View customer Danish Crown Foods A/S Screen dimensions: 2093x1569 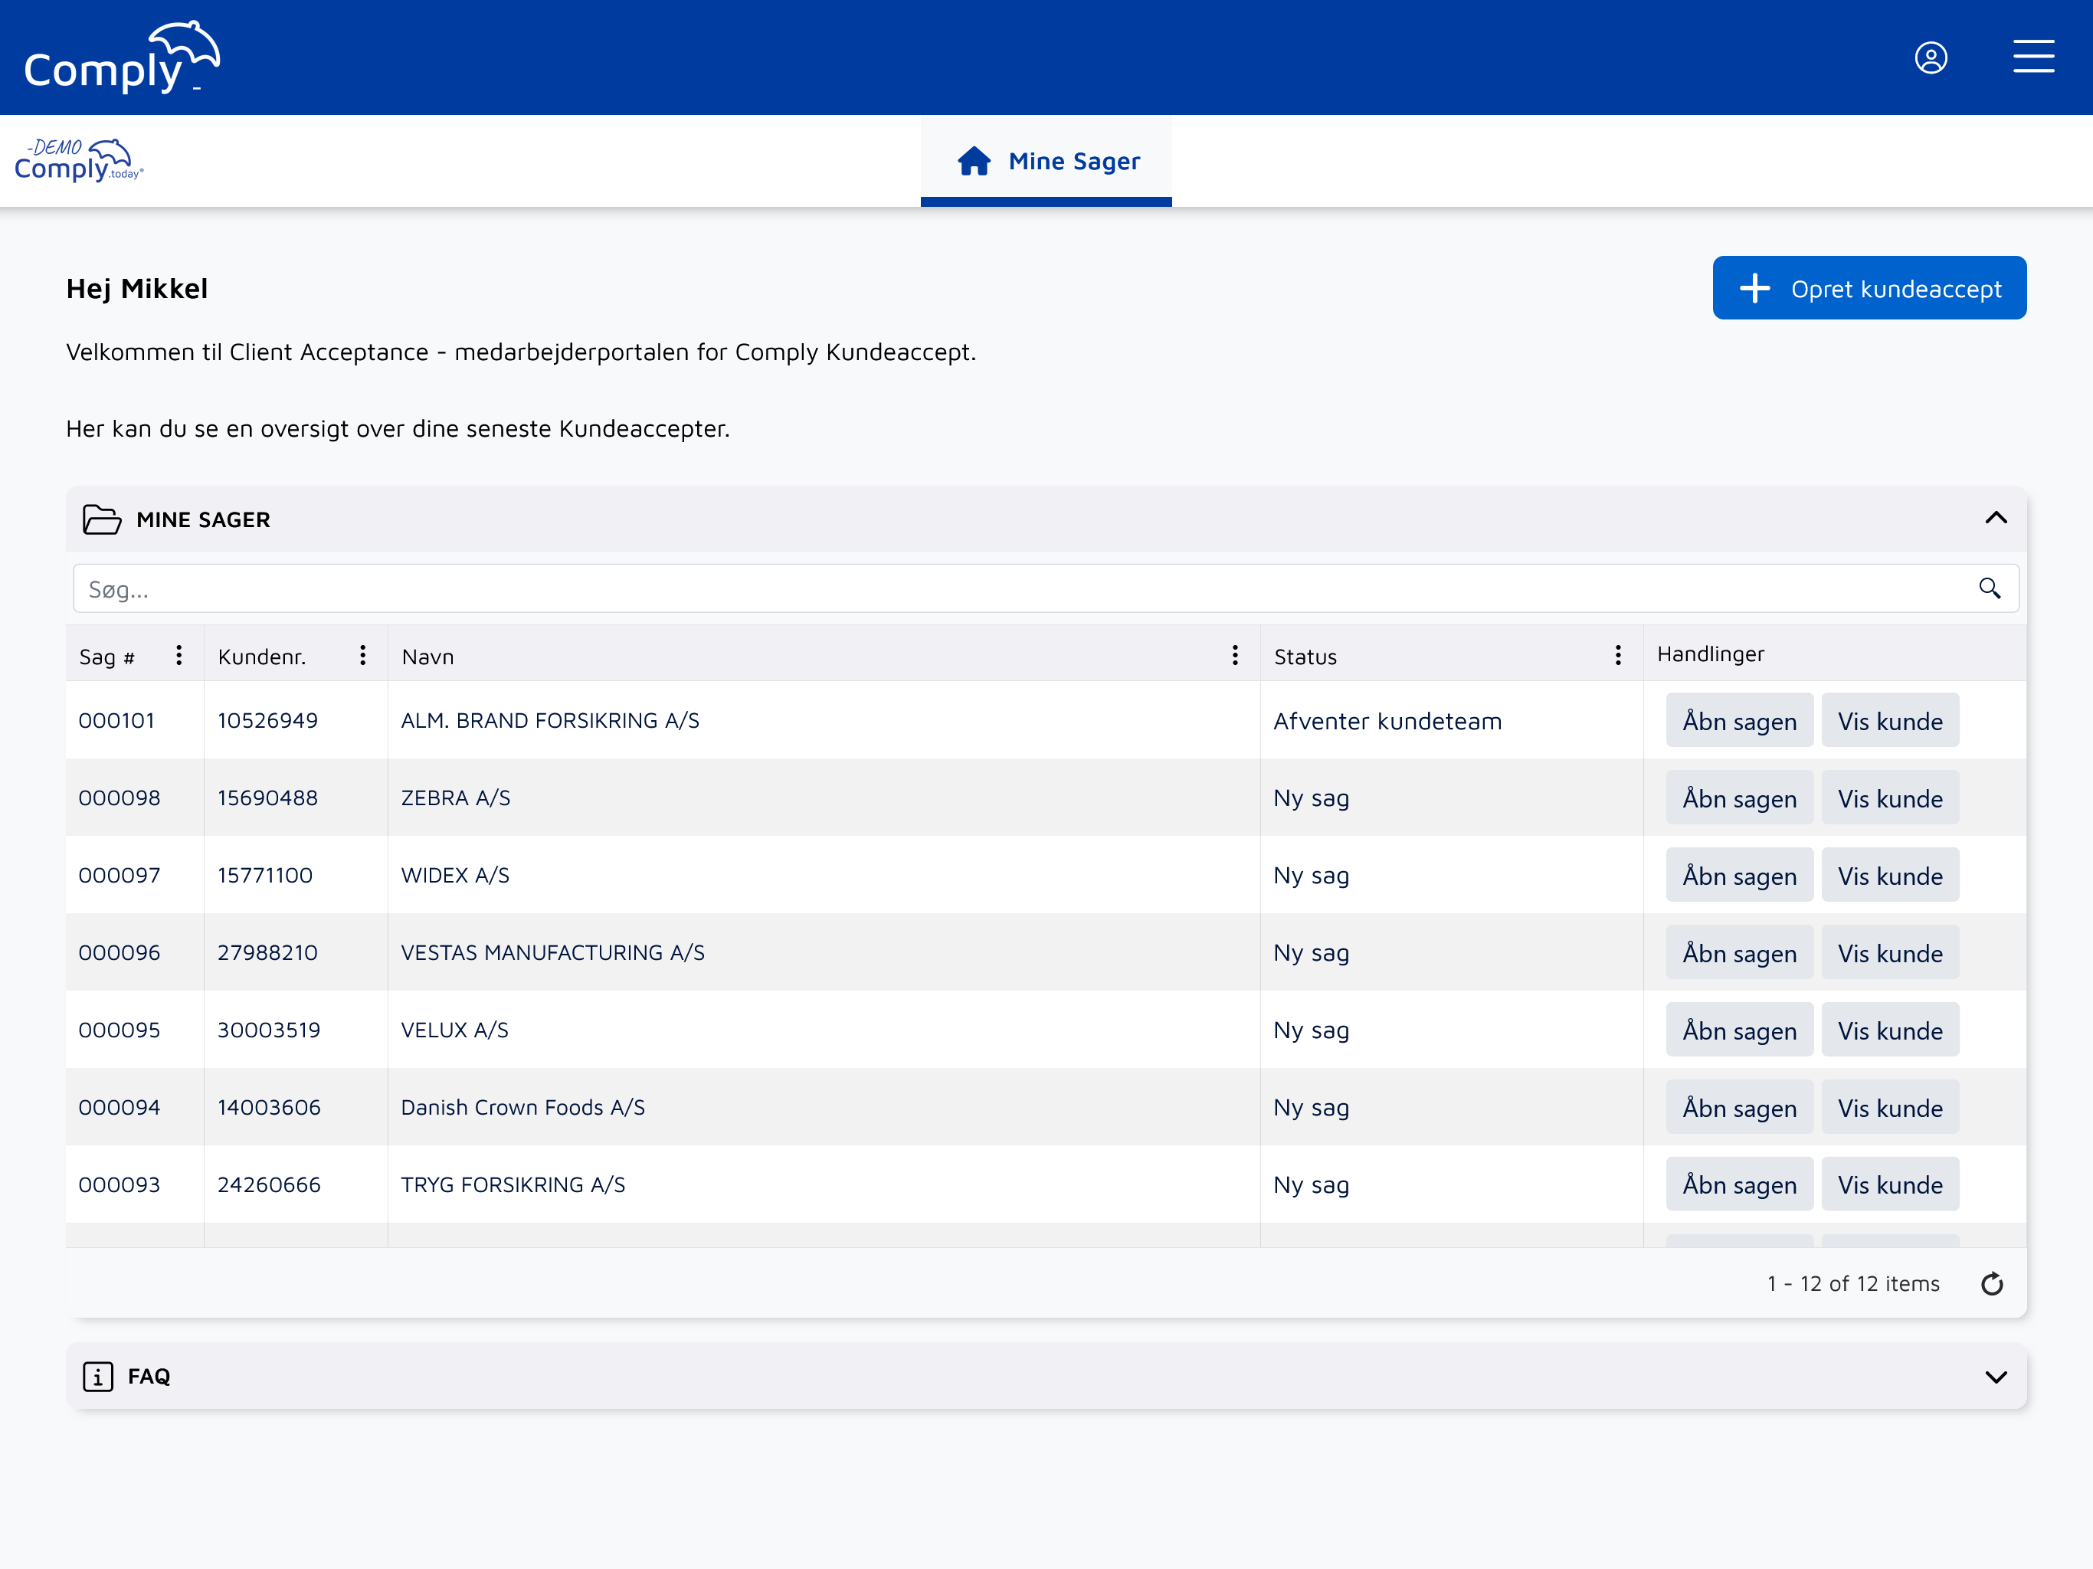point(1889,1107)
